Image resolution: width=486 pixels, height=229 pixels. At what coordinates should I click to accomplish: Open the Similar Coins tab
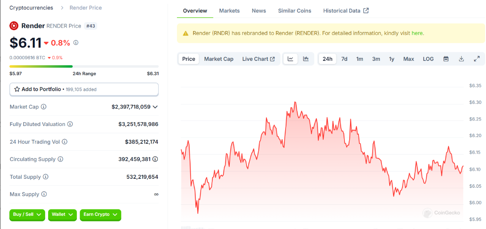(x=295, y=11)
